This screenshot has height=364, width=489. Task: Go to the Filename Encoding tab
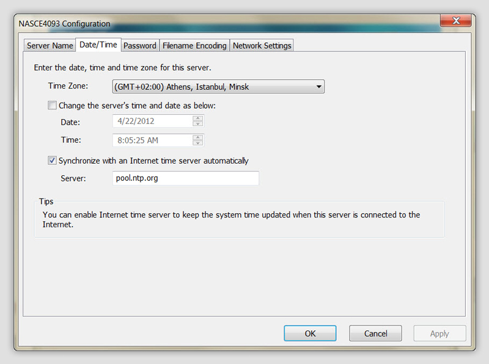194,45
